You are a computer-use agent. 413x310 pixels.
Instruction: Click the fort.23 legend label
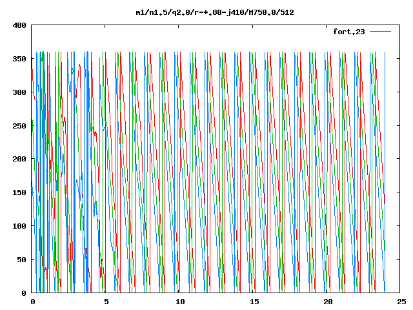pos(348,32)
